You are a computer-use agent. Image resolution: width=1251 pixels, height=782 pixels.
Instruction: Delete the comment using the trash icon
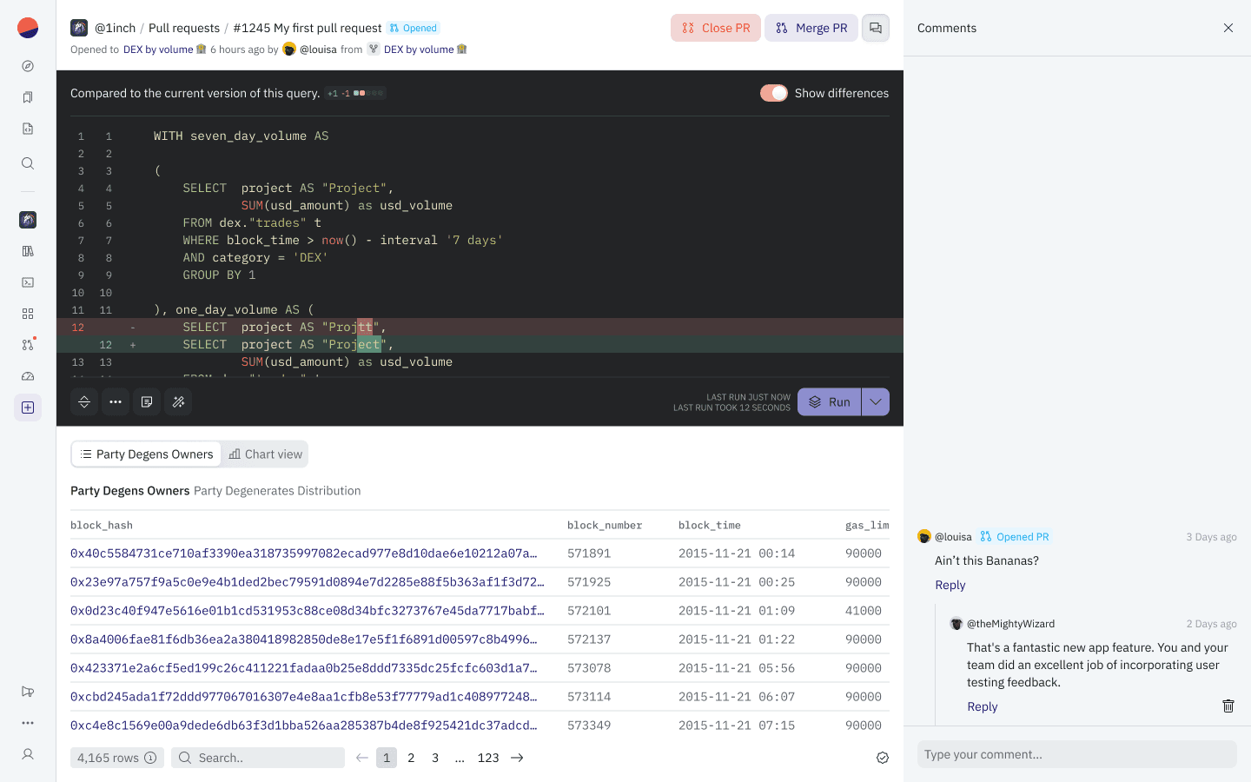tap(1228, 706)
